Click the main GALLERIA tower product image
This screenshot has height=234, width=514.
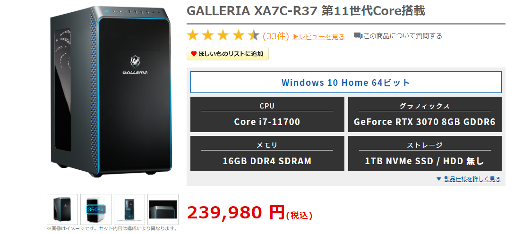111,92
